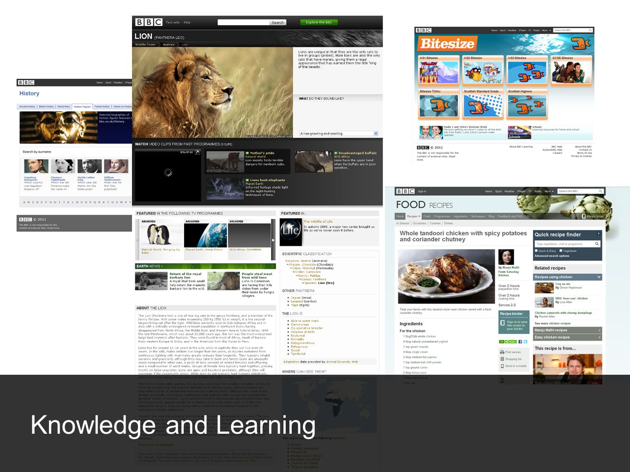Click the printer icon next to Print version

502,352
